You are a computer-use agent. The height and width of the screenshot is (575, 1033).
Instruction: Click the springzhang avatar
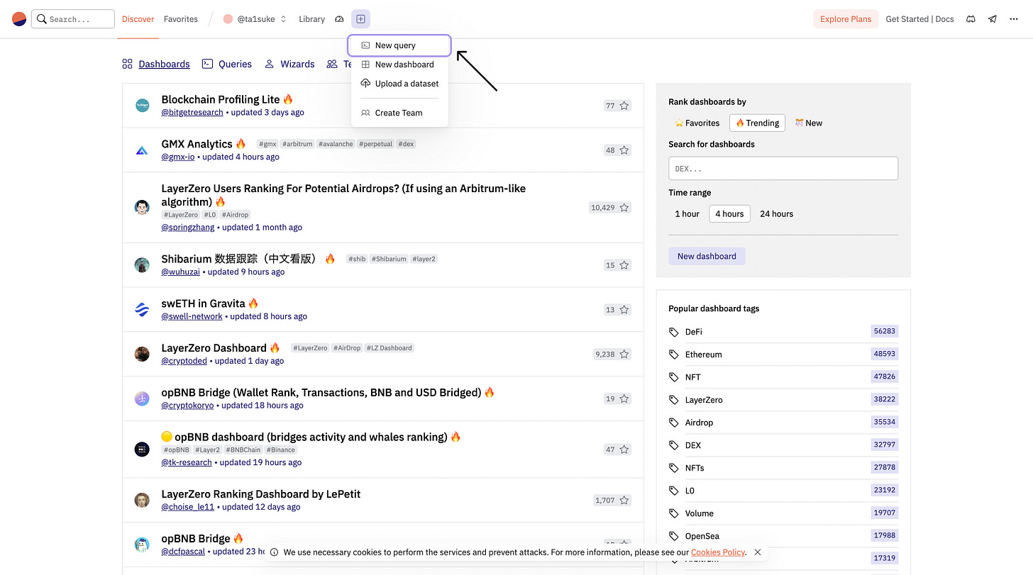[142, 207]
